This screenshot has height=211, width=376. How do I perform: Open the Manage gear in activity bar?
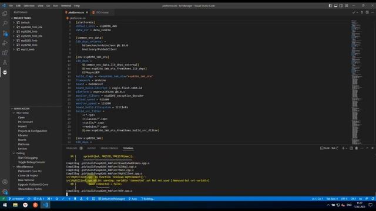[5, 192]
